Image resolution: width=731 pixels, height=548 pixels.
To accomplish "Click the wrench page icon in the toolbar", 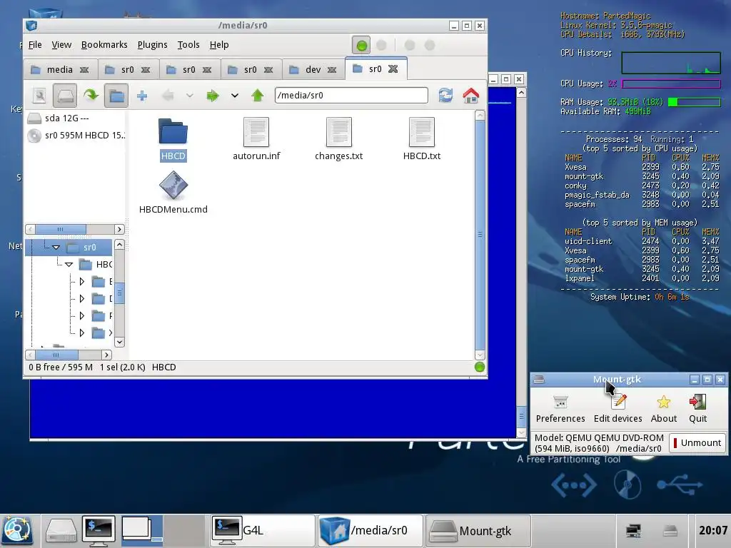I will [x=40, y=96].
